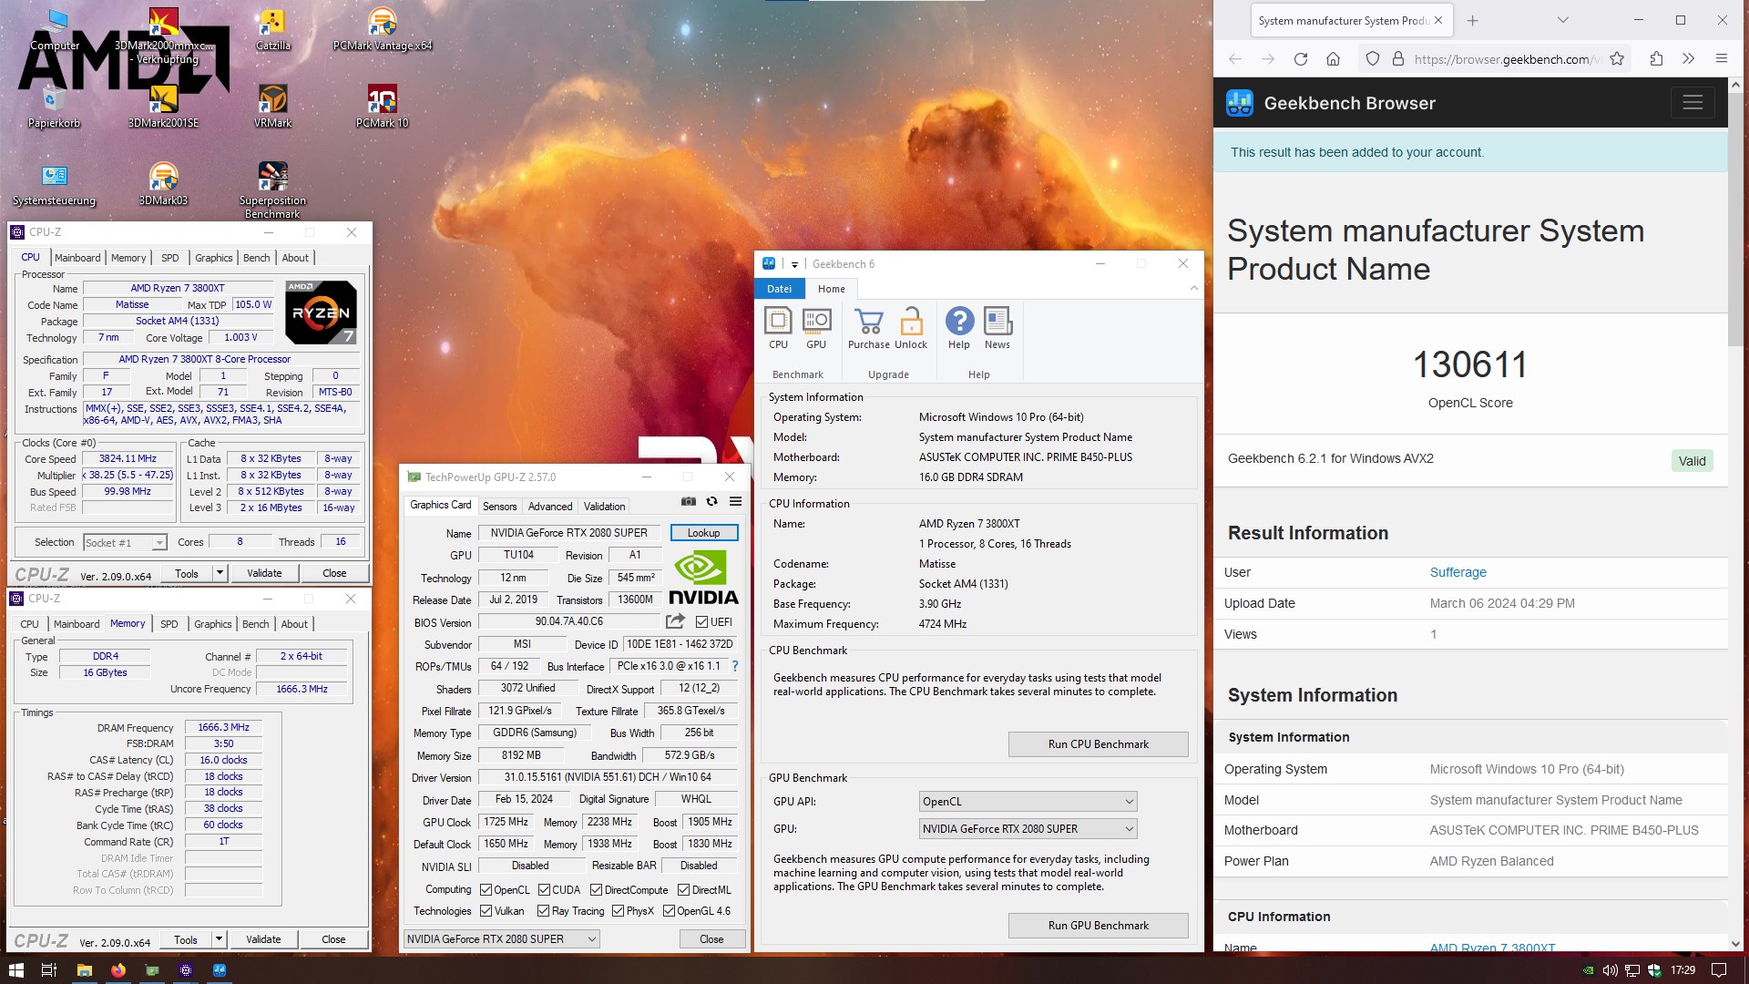Open the Catzilla desktop icon
Image resolution: width=1749 pixels, height=984 pixels.
point(272,29)
